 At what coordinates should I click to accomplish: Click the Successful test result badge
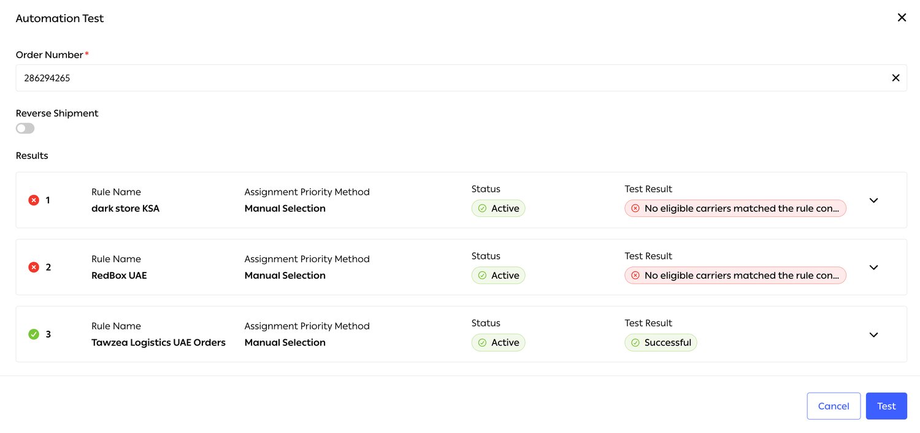coord(661,342)
